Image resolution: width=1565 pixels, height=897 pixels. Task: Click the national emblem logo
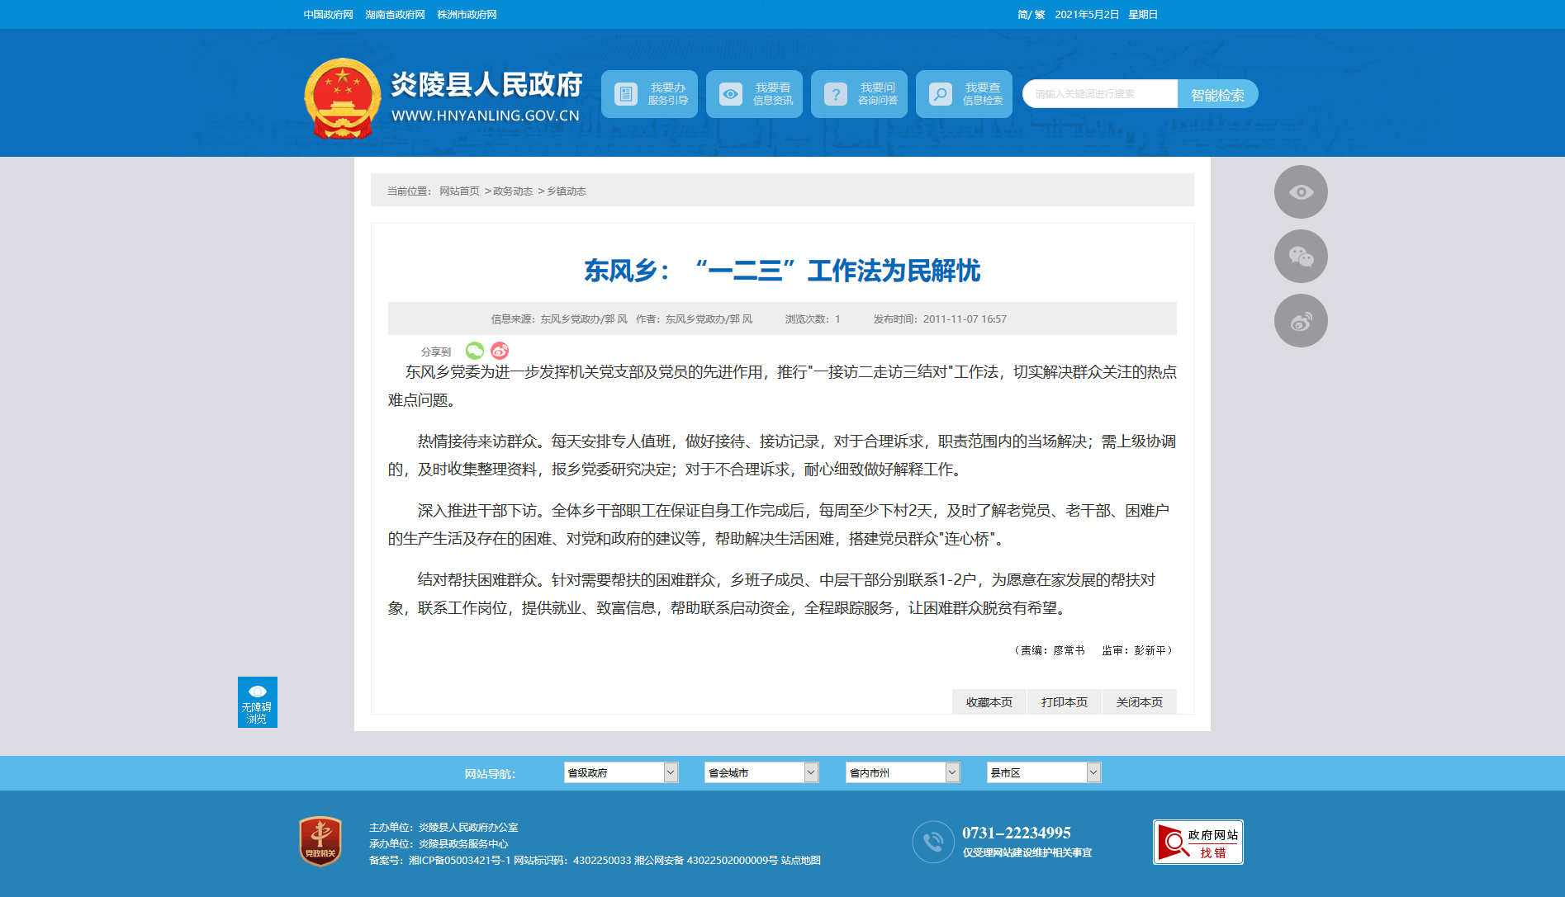(342, 97)
